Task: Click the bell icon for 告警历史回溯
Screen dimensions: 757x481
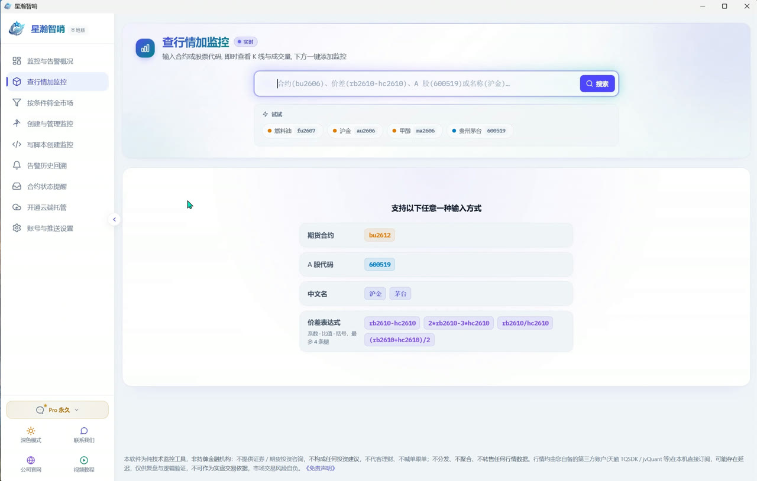Action: pyautogui.click(x=17, y=165)
